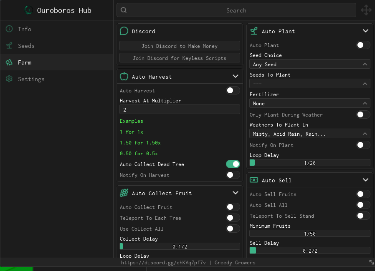Collapse the Auto Plant section chevron
375x271 pixels.
[x=365, y=31]
